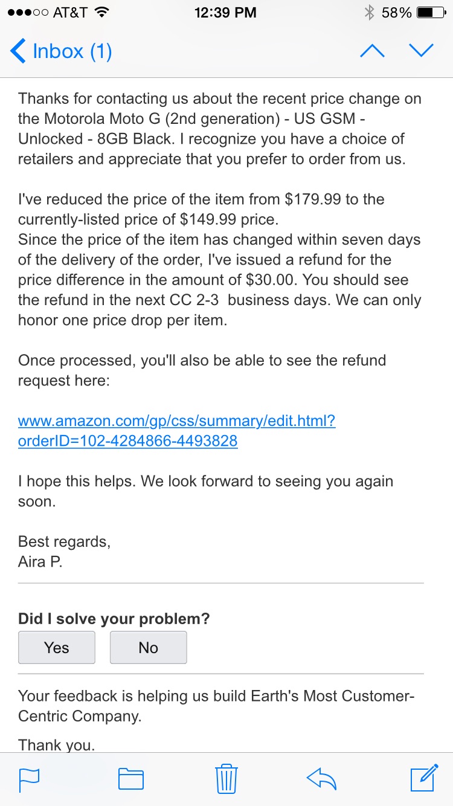Tap the reply arrow icon
This screenshot has height=806, width=453.
321,779
